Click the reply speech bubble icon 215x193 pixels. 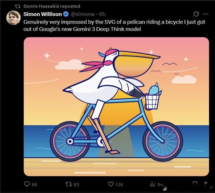[x=27, y=184]
